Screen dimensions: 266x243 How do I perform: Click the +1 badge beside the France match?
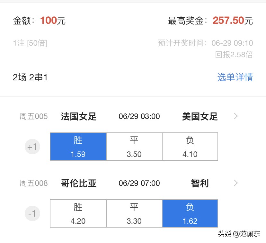[x=32, y=147]
